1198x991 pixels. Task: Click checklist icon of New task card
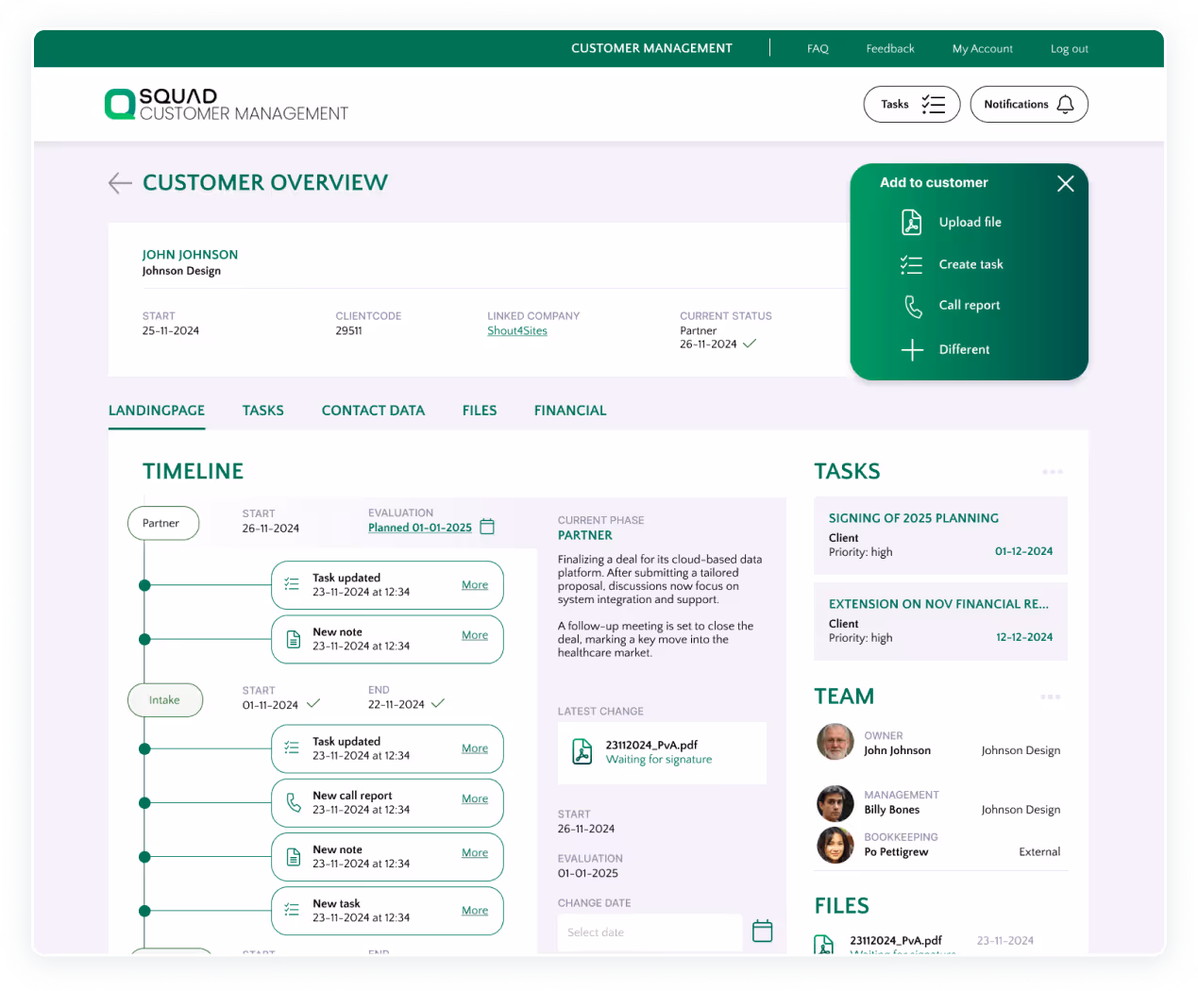292,910
